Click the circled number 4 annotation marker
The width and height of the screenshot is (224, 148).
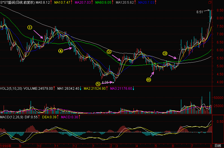[x=61, y=51]
